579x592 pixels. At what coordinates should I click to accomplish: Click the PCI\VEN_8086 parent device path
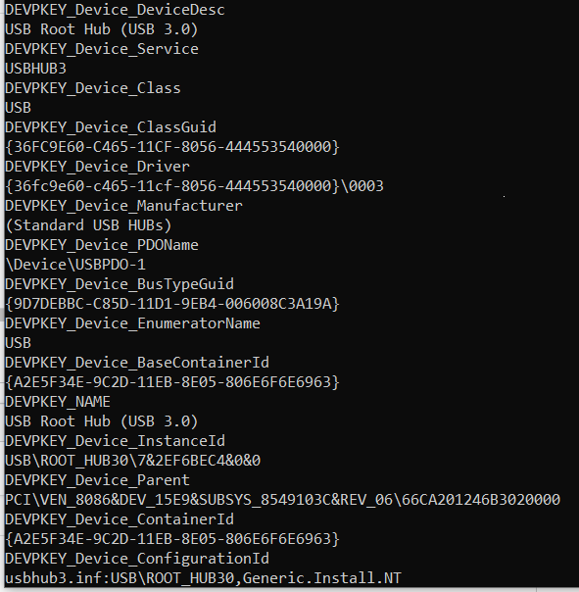coord(283,500)
